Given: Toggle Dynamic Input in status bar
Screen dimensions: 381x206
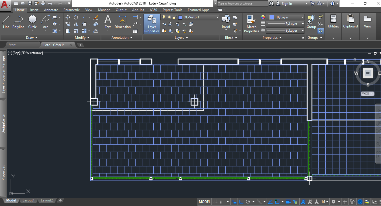Looking at the screenshot, I should click(234, 202).
